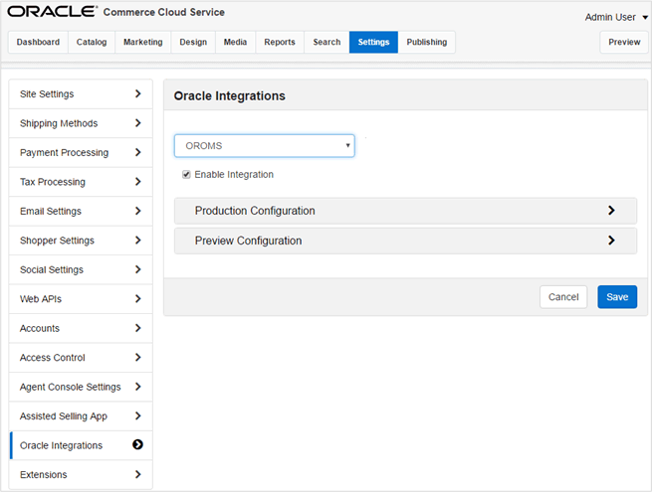This screenshot has height=492, width=652.
Task: Switch to the Dashboard tab
Action: click(38, 42)
